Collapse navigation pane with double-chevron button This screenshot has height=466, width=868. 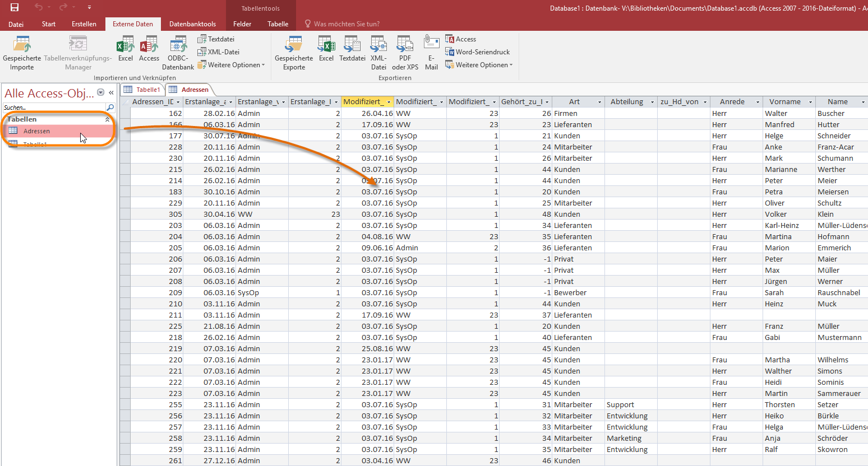111,93
